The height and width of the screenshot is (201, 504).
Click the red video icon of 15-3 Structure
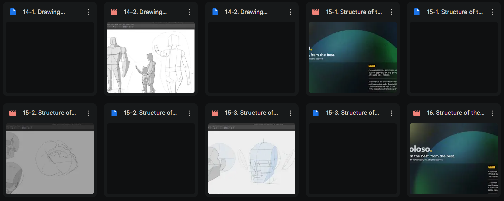point(215,113)
